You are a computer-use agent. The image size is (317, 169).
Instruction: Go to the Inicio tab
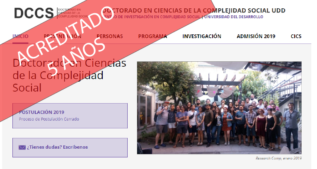coord(20,36)
